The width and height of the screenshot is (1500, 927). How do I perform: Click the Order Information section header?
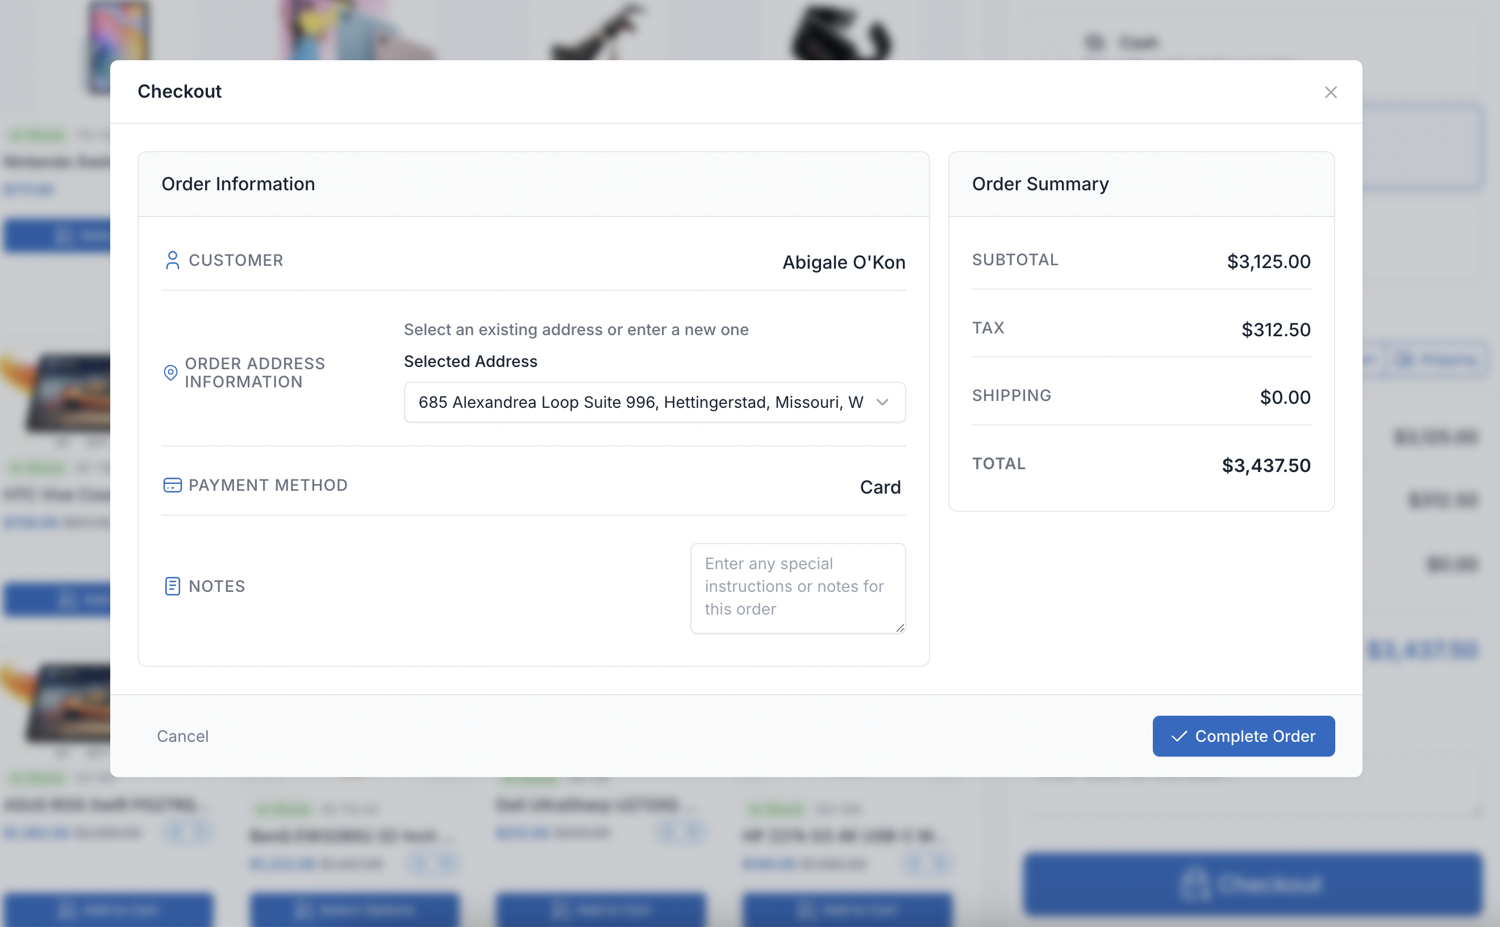(x=238, y=183)
